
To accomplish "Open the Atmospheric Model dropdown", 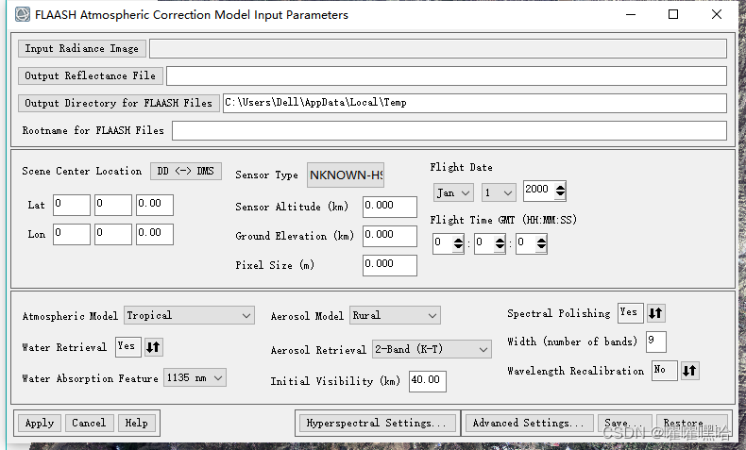I will [x=189, y=315].
